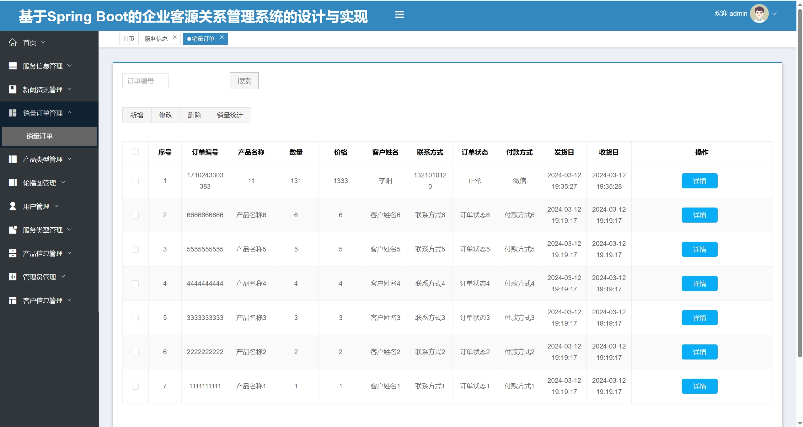Expand the 新闻资讯管理 menu chevron

tap(70, 89)
